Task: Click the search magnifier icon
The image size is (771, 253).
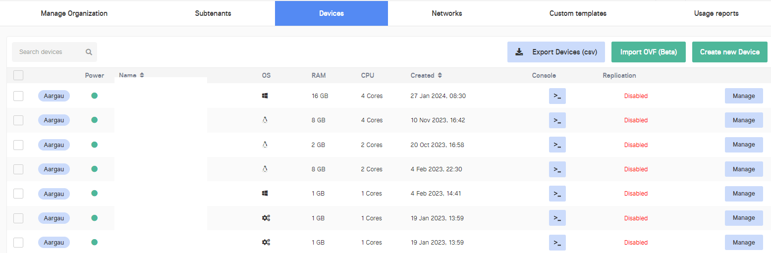Action: click(89, 52)
